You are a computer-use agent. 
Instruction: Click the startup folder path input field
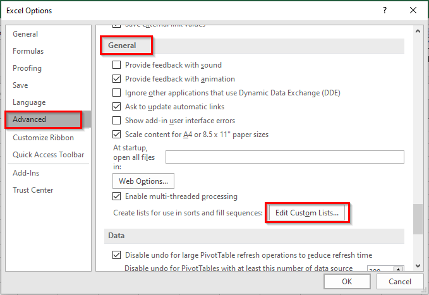(x=285, y=157)
